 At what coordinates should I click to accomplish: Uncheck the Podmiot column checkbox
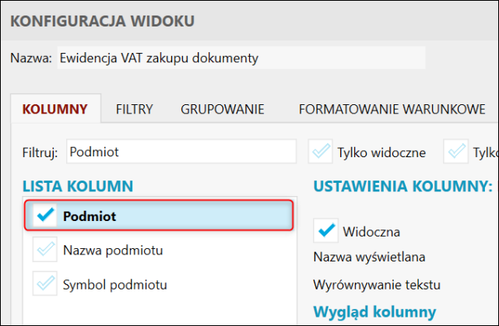pos(46,216)
